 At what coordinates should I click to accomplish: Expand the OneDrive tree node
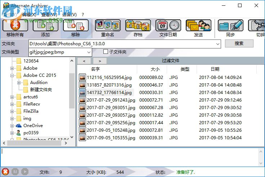pos(12,126)
